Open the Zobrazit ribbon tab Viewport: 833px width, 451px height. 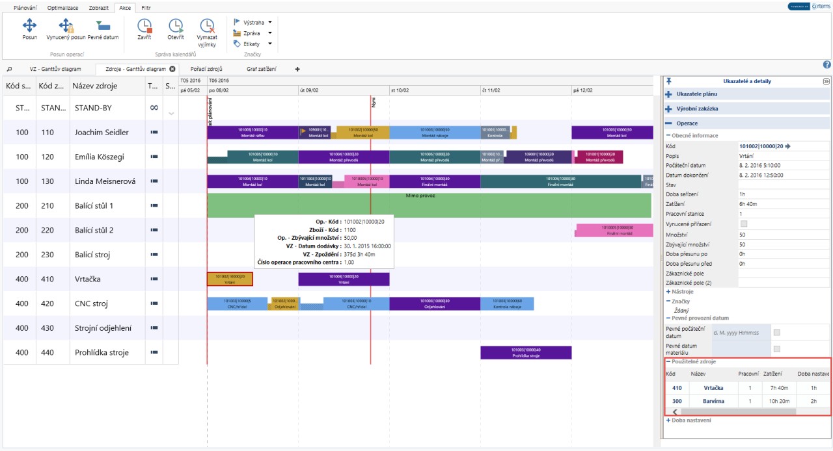pyautogui.click(x=98, y=8)
